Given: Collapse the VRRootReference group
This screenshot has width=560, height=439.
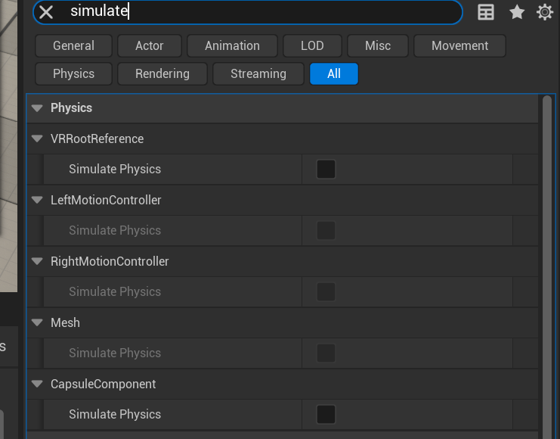Looking at the screenshot, I should (x=37, y=139).
